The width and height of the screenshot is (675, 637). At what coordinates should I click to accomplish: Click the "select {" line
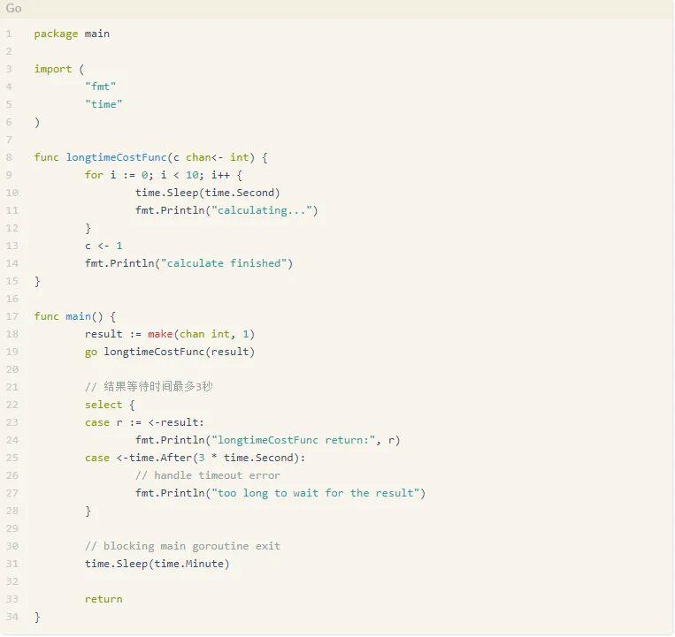pos(110,405)
